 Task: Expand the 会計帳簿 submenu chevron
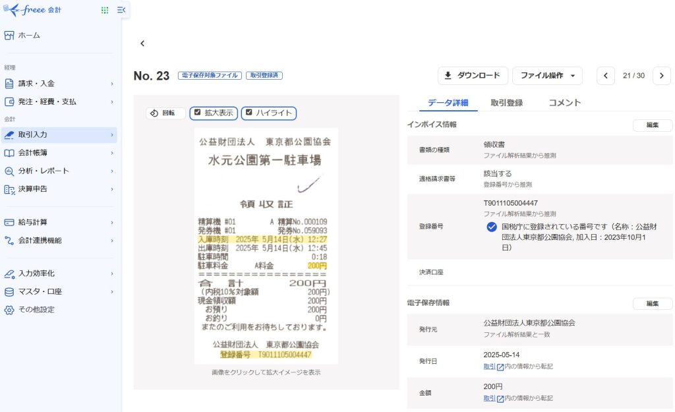click(x=112, y=153)
